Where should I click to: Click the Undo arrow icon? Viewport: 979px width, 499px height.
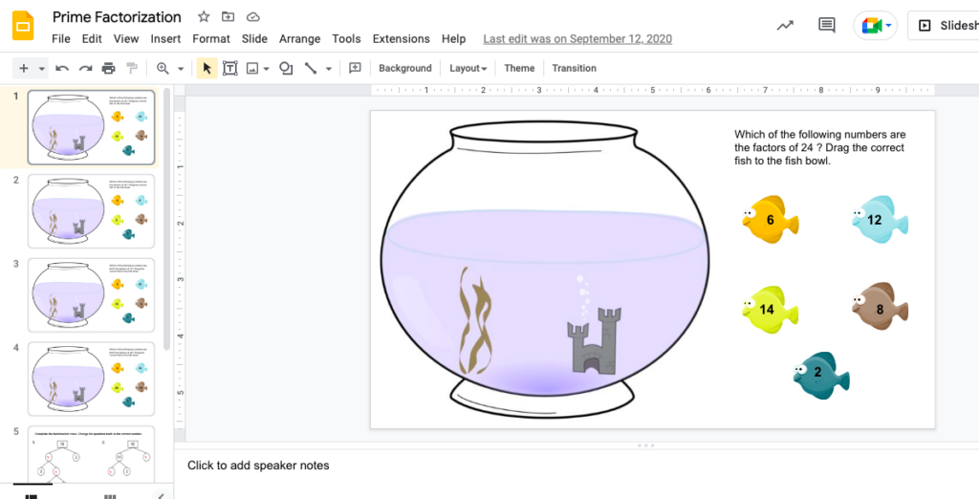(62, 69)
